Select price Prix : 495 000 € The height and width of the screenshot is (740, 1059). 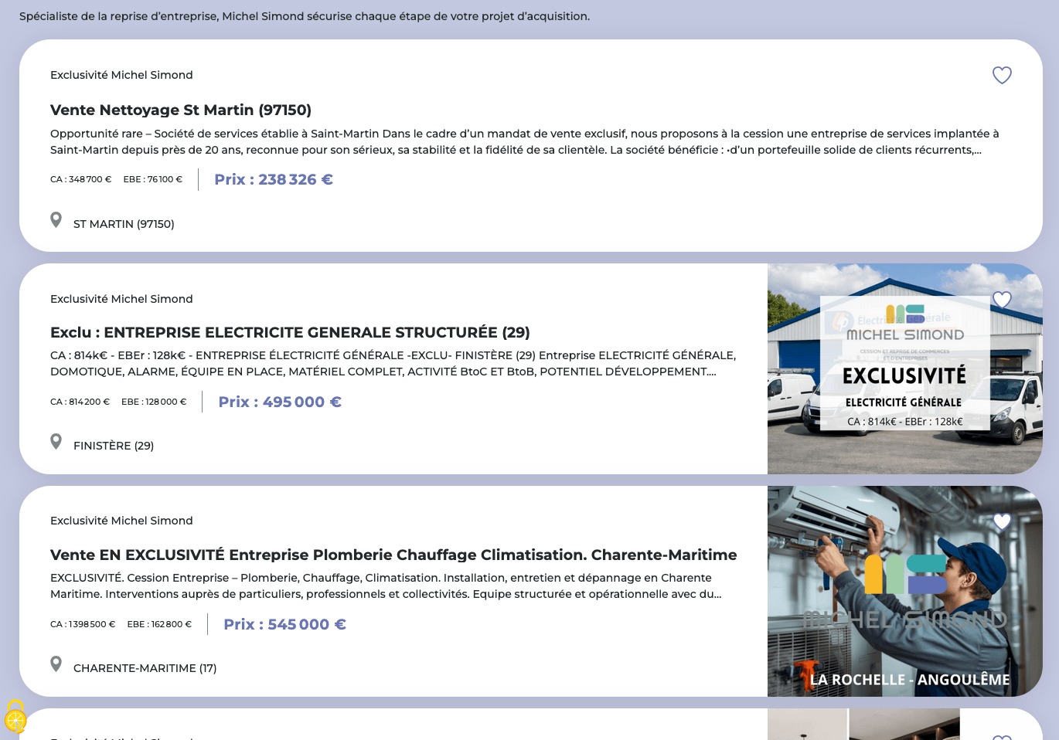click(x=280, y=402)
